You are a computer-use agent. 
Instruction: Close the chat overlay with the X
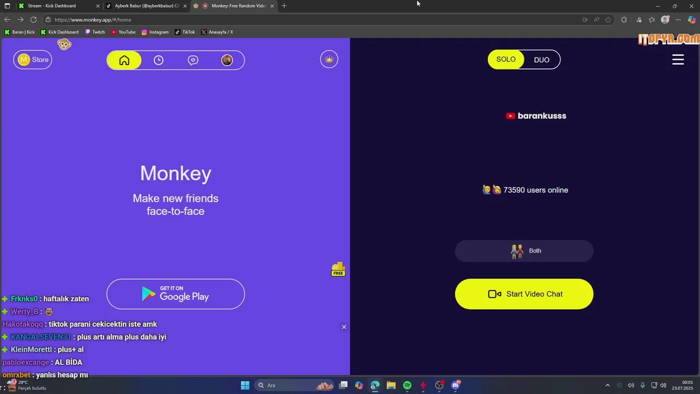344,327
